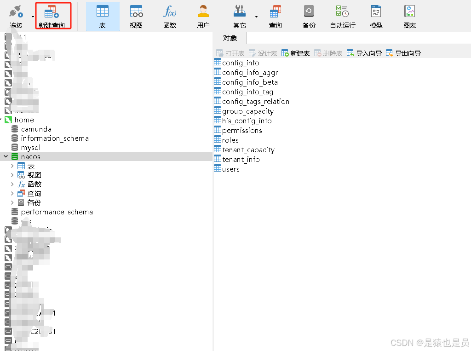Click the table icon beside users
This screenshot has height=351, width=471.
point(218,168)
